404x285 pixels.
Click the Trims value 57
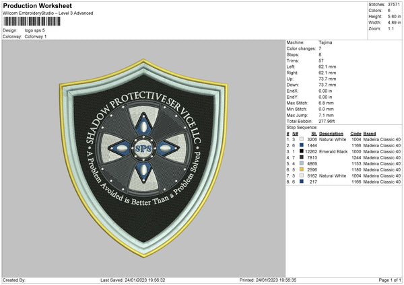click(x=321, y=60)
